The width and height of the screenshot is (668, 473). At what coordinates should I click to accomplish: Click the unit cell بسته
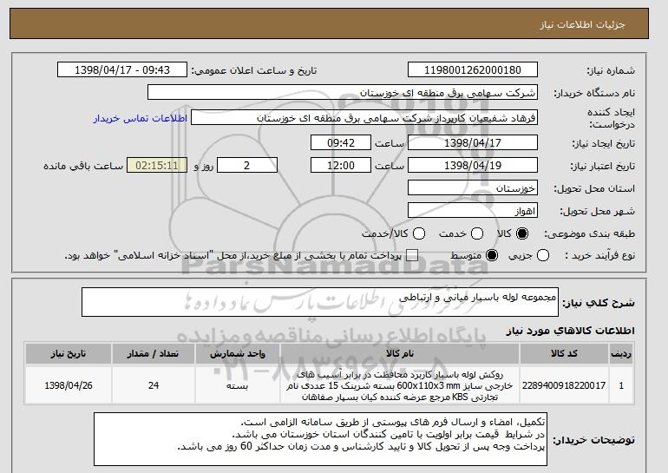pos(238,385)
